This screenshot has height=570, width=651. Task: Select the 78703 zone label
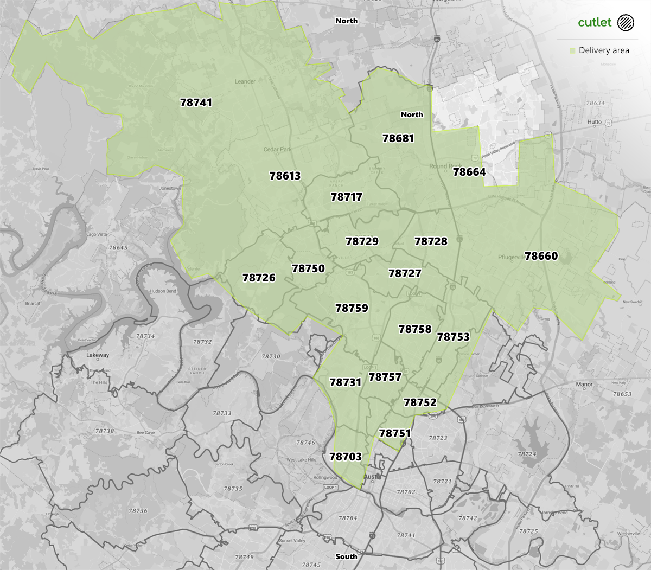345,457
